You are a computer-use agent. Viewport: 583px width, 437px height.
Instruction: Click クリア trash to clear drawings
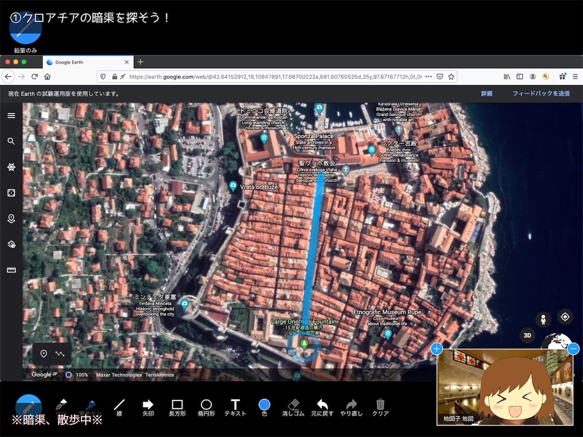[x=380, y=407]
